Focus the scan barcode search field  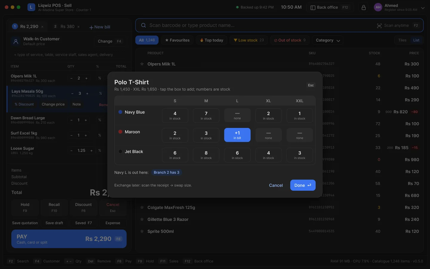[279, 25]
